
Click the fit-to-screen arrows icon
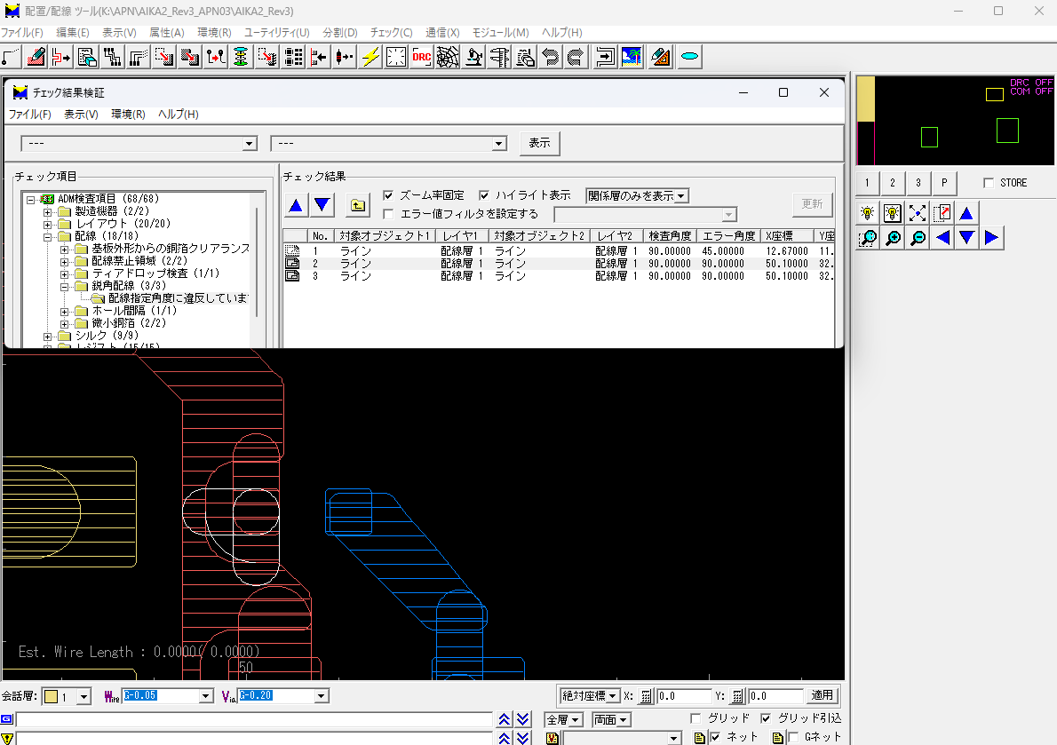[x=917, y=213]
